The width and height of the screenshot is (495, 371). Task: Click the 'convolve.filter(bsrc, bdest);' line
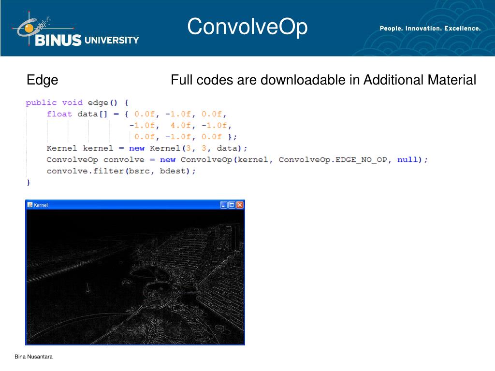click(121, 171)
